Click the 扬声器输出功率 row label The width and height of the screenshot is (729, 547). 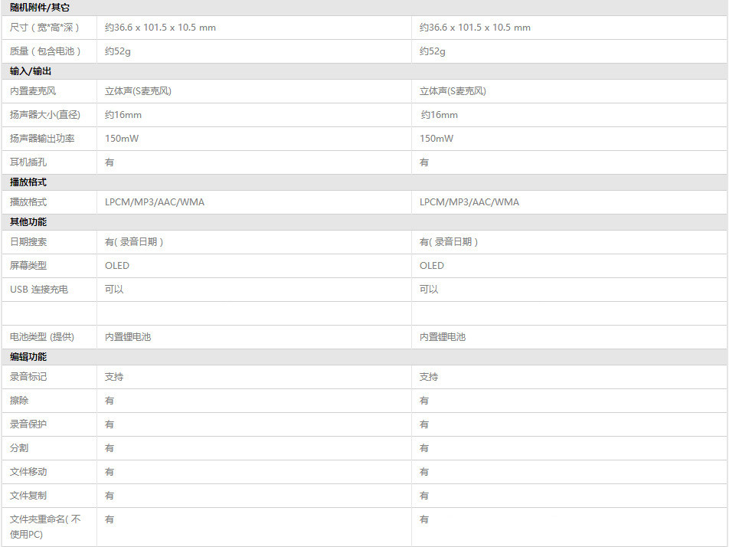point(42,139)
